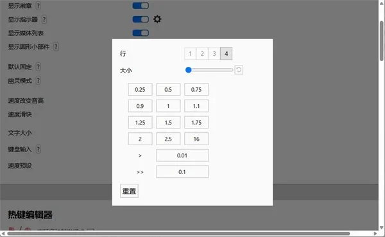Screen dimensions: 385x237
Task: Open help for 幽灵模式
Action: tap(38, 81)
